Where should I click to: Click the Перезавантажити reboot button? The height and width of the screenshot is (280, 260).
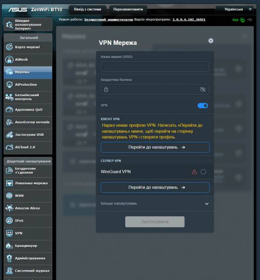(x=128, y=9)
